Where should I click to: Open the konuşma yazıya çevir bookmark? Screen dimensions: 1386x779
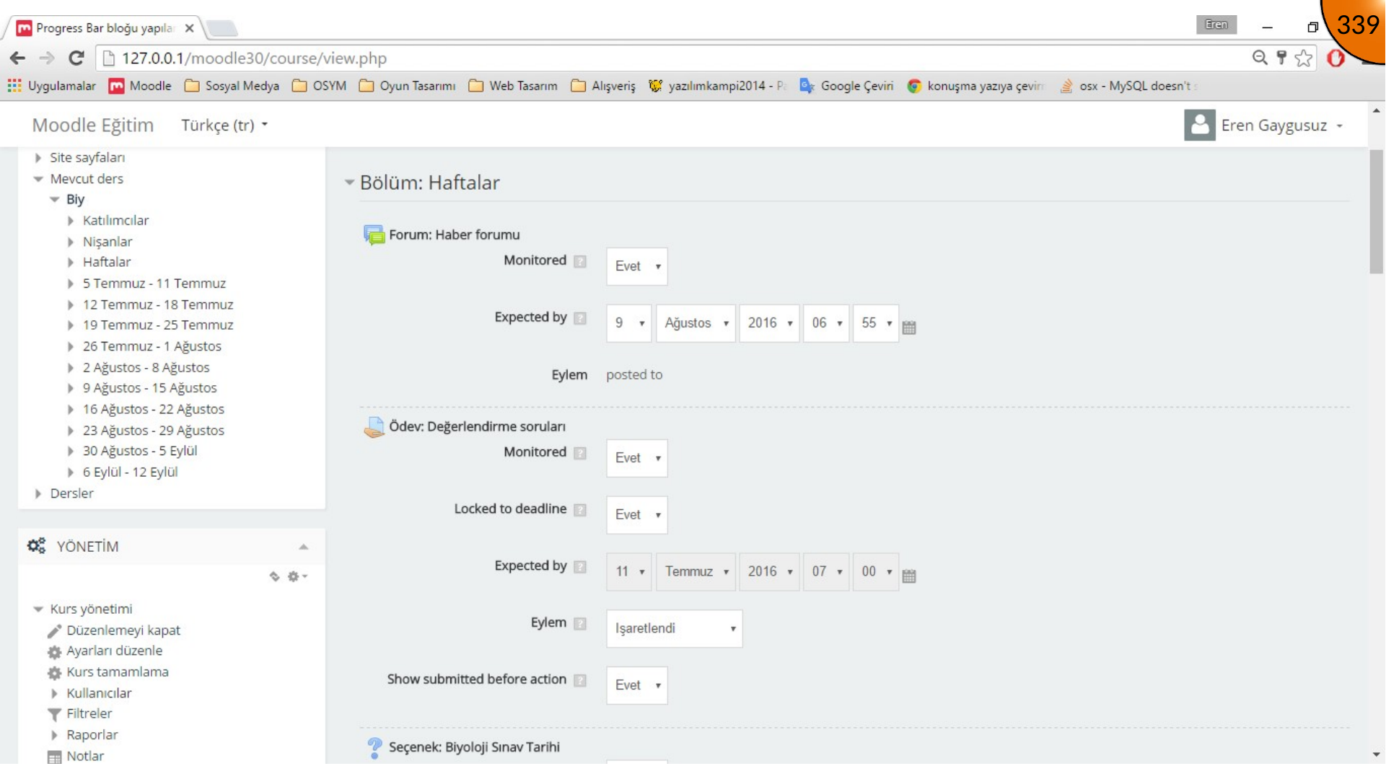[975, 86]
